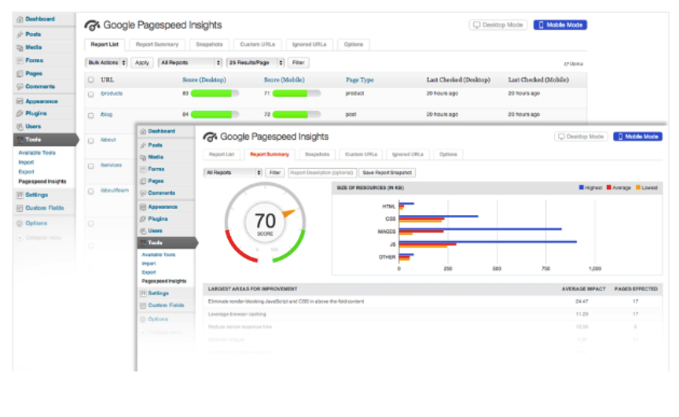The width and height of the screenshot is (679, 417).
Task: Open the 25 Results/Page dropdown
Action: point(255,63)
